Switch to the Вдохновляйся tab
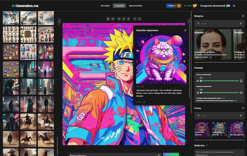The height and width of the screenshot is (156, 247). pos(136,6)
